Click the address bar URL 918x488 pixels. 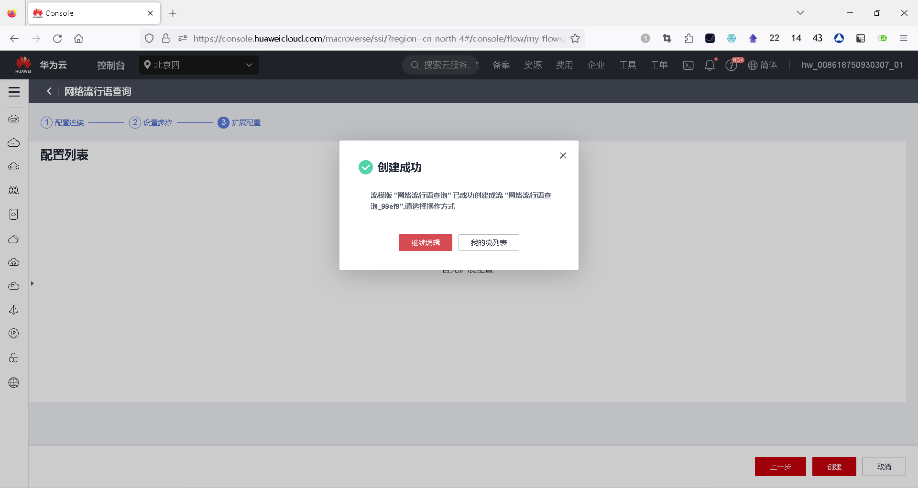click(379, 38)
